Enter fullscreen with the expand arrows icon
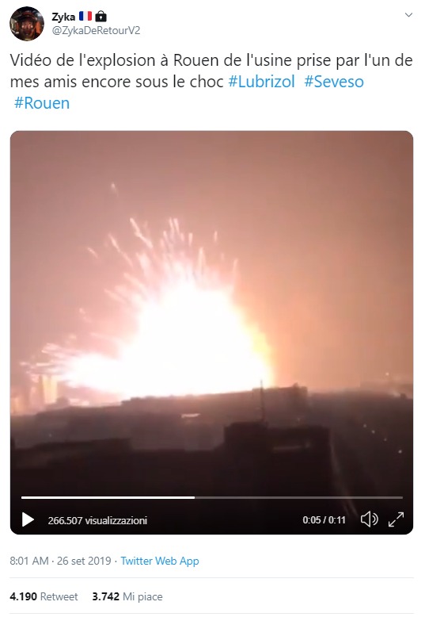 [396, 519]
